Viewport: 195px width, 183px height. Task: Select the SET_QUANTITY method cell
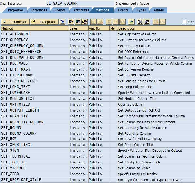(35, 116)
